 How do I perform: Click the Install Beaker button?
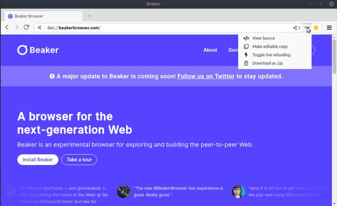pos(37,160)
